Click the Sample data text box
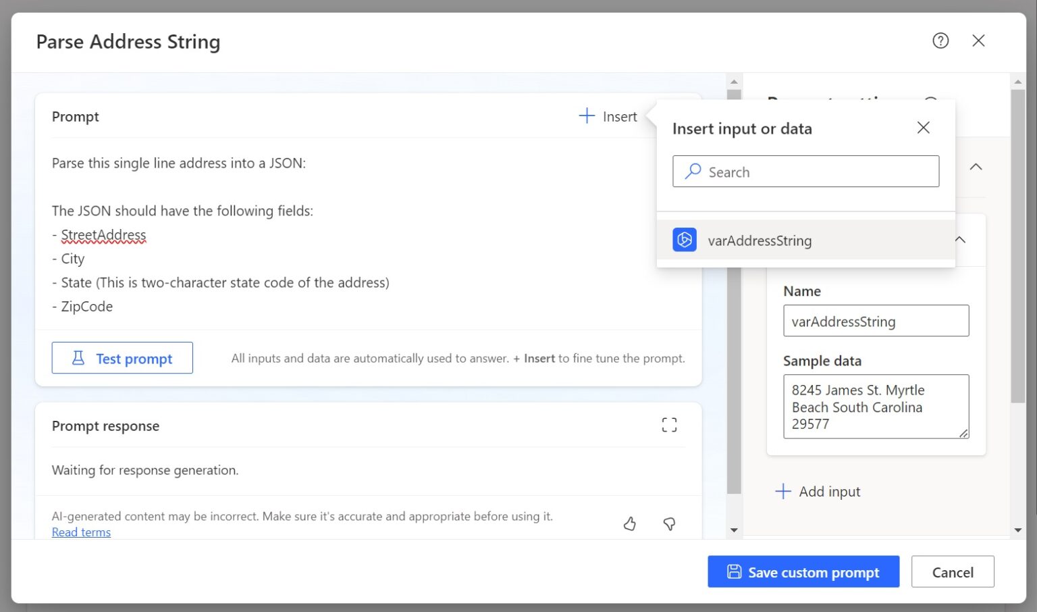Viewport: 1037px width, 612px height. pos(875,406)
